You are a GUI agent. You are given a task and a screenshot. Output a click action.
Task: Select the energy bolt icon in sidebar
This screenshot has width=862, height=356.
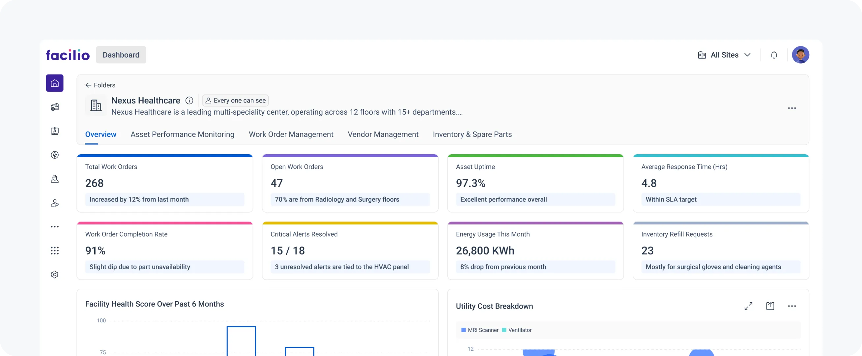[55, 155]
